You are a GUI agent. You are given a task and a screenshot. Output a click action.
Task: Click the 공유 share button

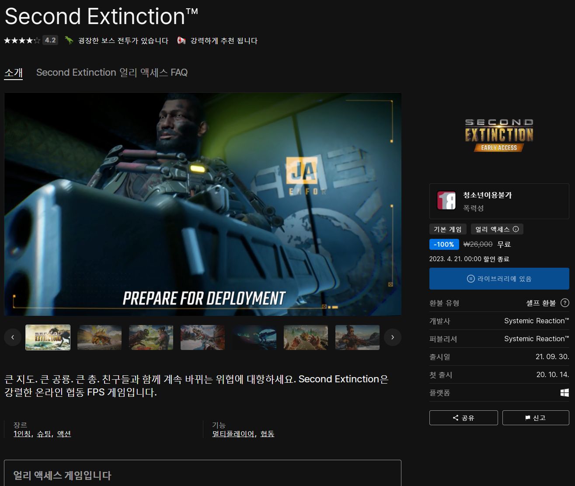463,418
